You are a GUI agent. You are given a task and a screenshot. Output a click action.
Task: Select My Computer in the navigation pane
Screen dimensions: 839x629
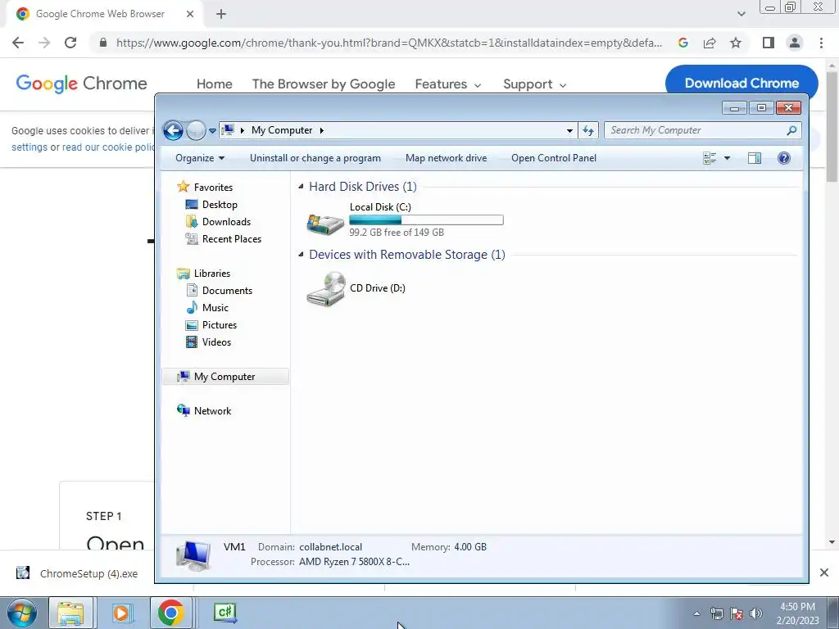(224, 377)
